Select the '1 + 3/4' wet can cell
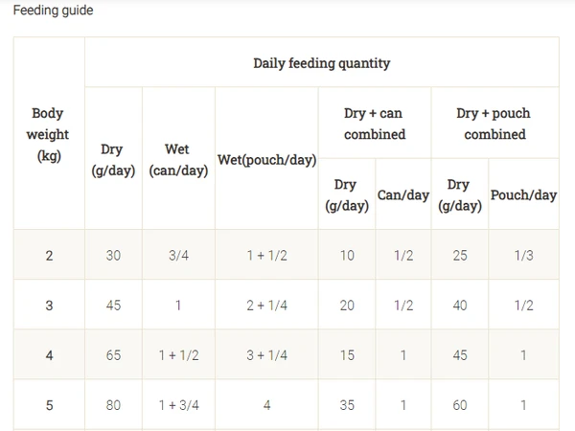 point(178,405)
